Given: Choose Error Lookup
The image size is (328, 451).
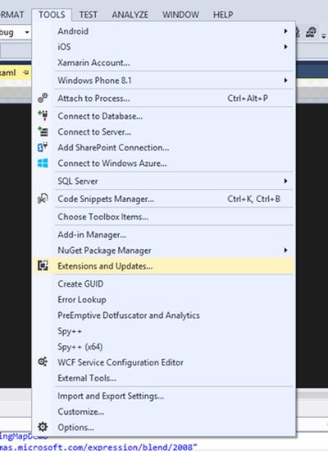Looking at the screenshot, I should click(164, 299).
